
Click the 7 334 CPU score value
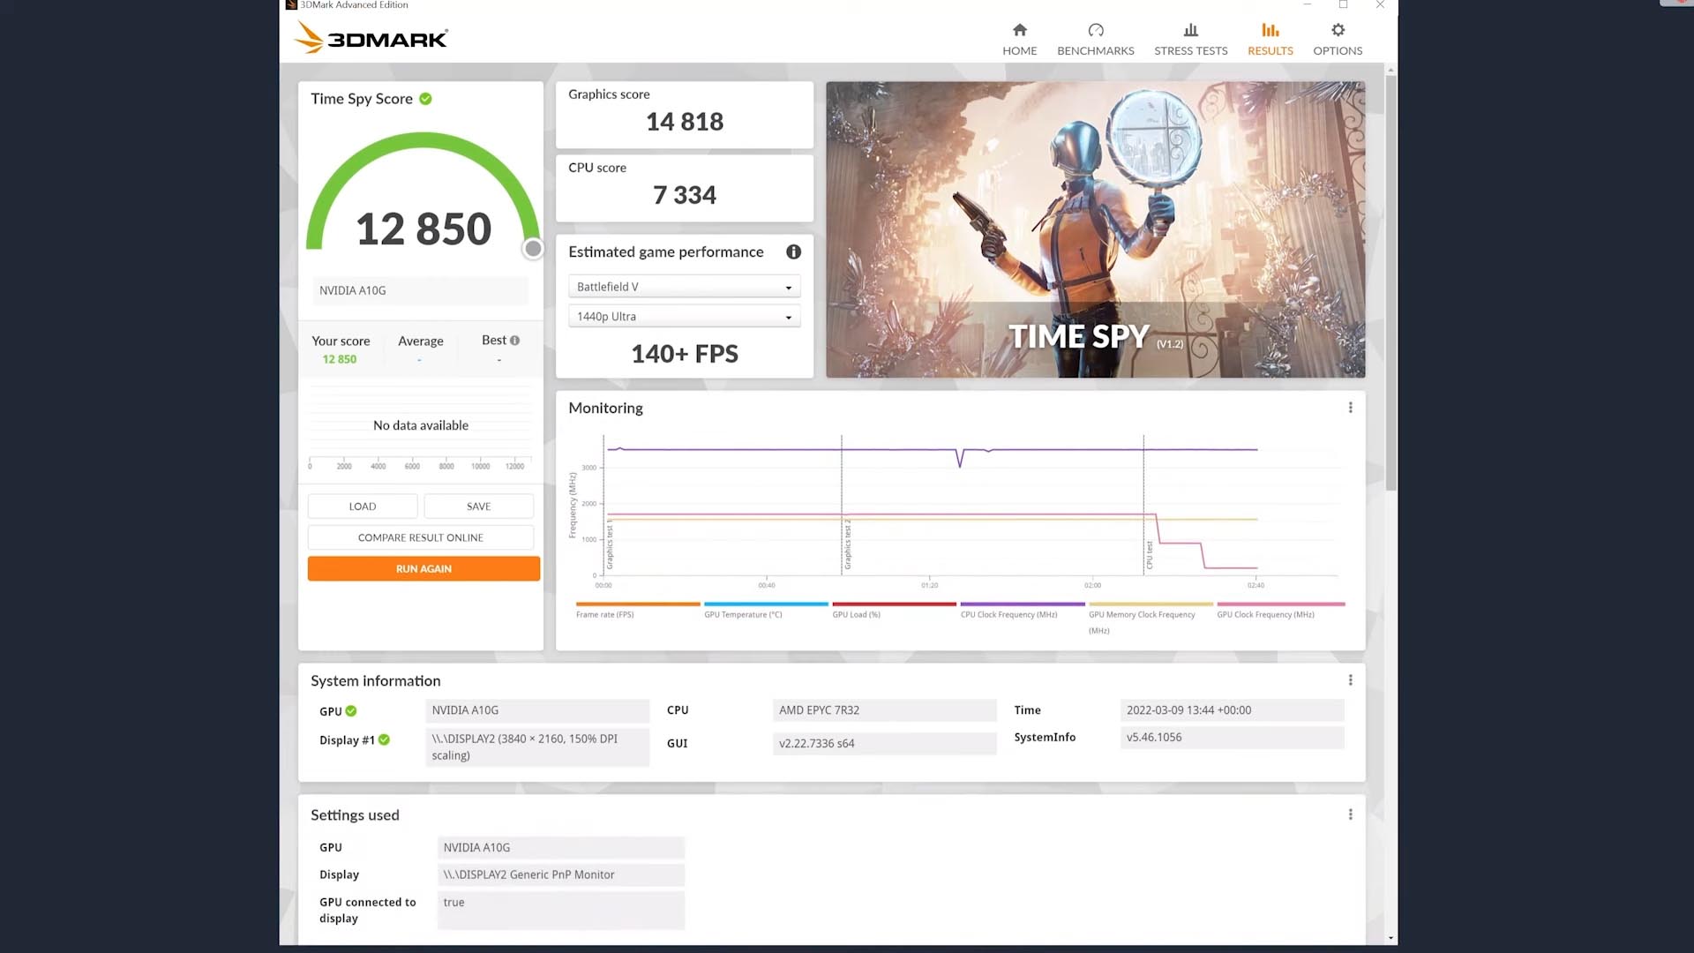[685, 195]
